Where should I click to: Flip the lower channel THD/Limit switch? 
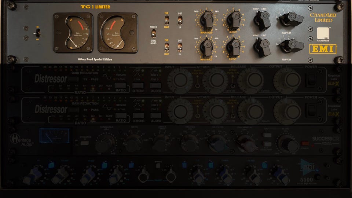point(166,47)
